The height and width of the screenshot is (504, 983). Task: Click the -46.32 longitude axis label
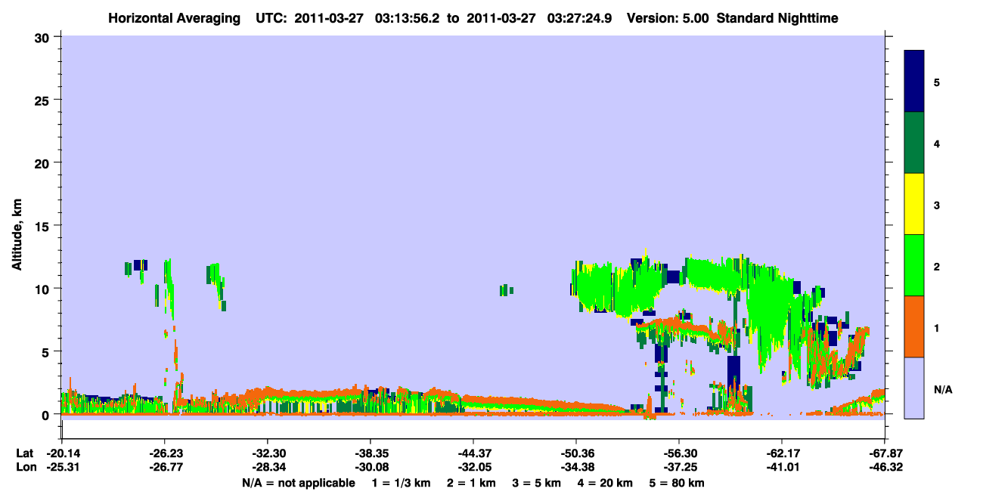pyautogui.click(x=884, y=468)
